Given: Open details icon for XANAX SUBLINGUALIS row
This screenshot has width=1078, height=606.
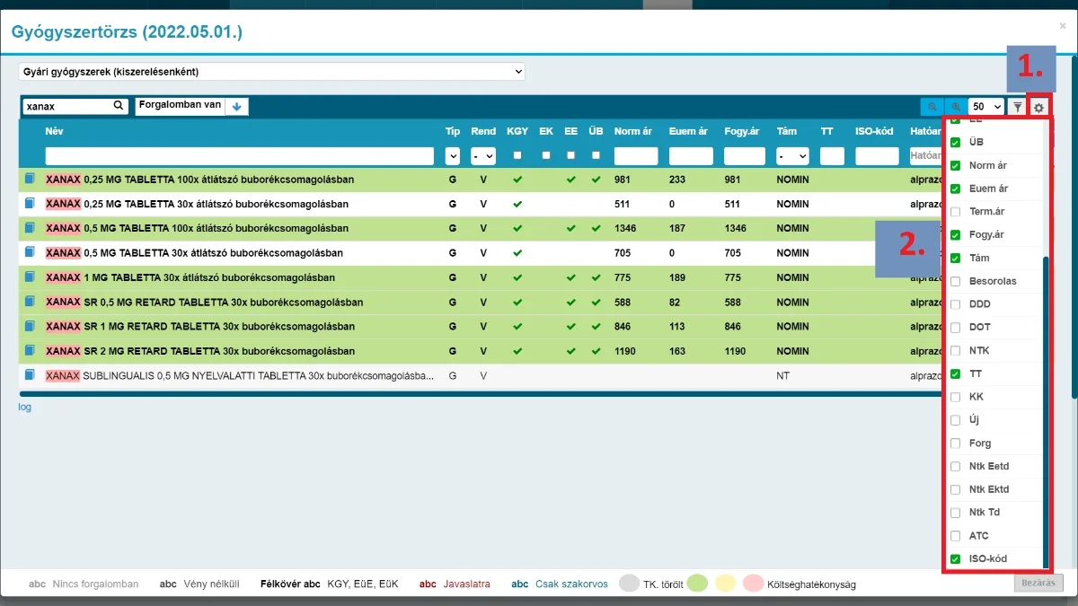Looking at the screenshot, I should click(30, 375).
